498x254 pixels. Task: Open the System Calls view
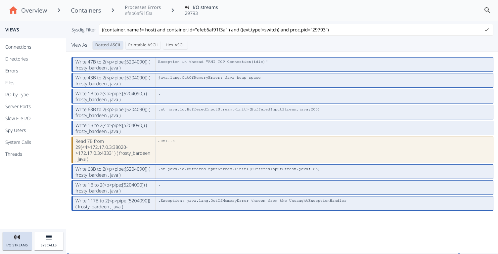18,142
